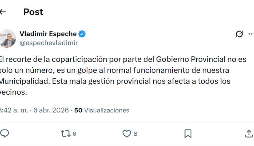Open the Grok explain-post icon
This screenshot has width=254, height=146.
239,34
